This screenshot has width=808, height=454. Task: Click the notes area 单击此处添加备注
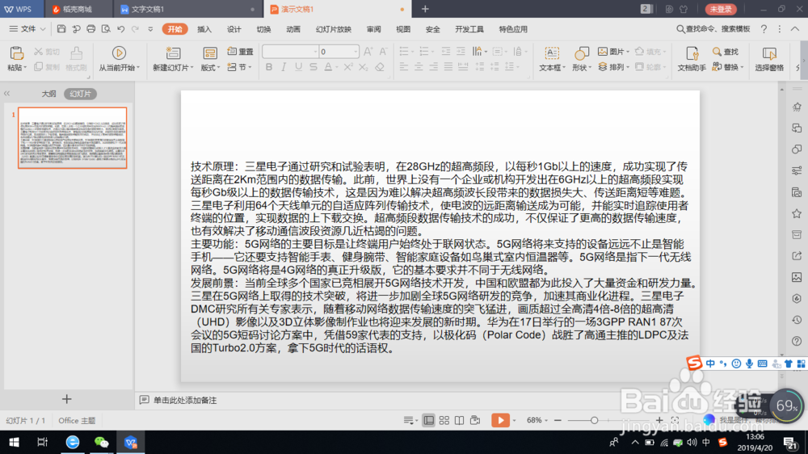(184, 401)
